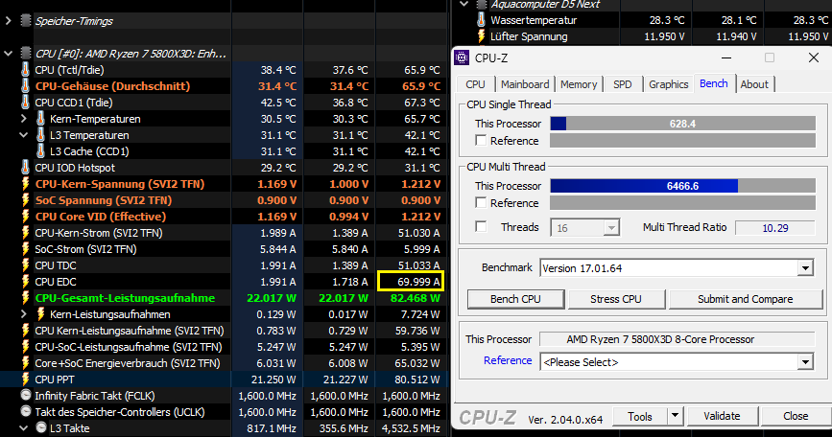Tick the Threads checkbox

(x=481, y=227)
